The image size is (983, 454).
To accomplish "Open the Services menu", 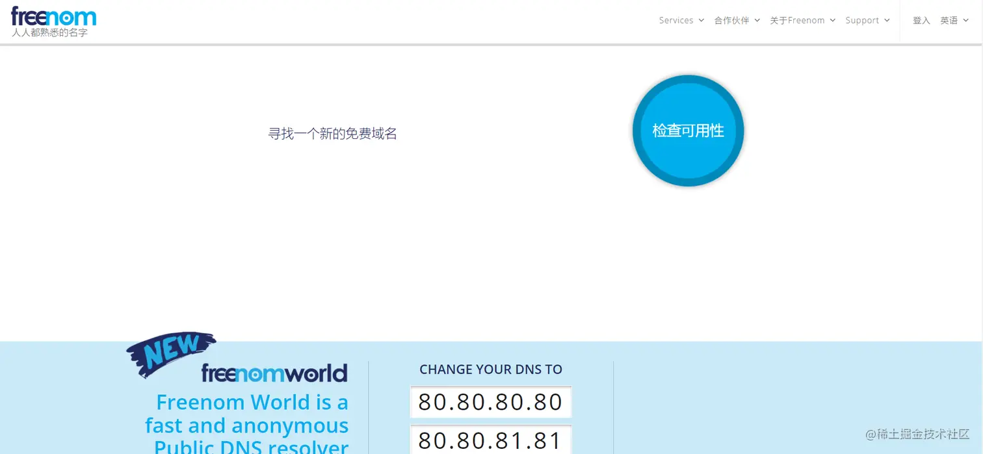I will tap(681, 20).
